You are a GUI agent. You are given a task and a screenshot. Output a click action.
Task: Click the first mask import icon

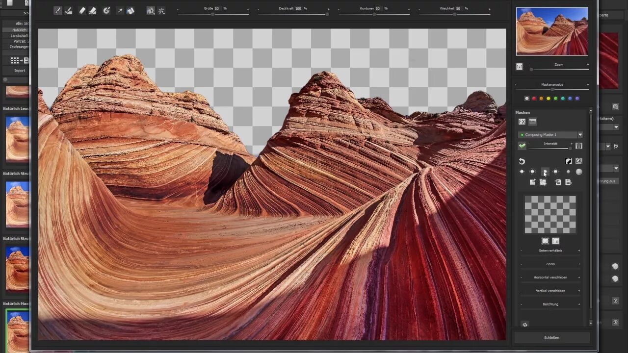click(533, 182)
